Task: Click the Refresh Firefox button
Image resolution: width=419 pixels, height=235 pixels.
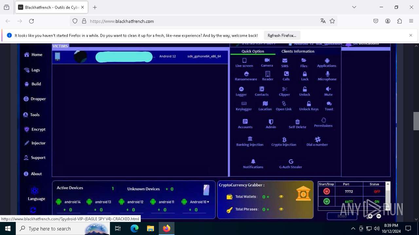Action: [x=282, y=35]
